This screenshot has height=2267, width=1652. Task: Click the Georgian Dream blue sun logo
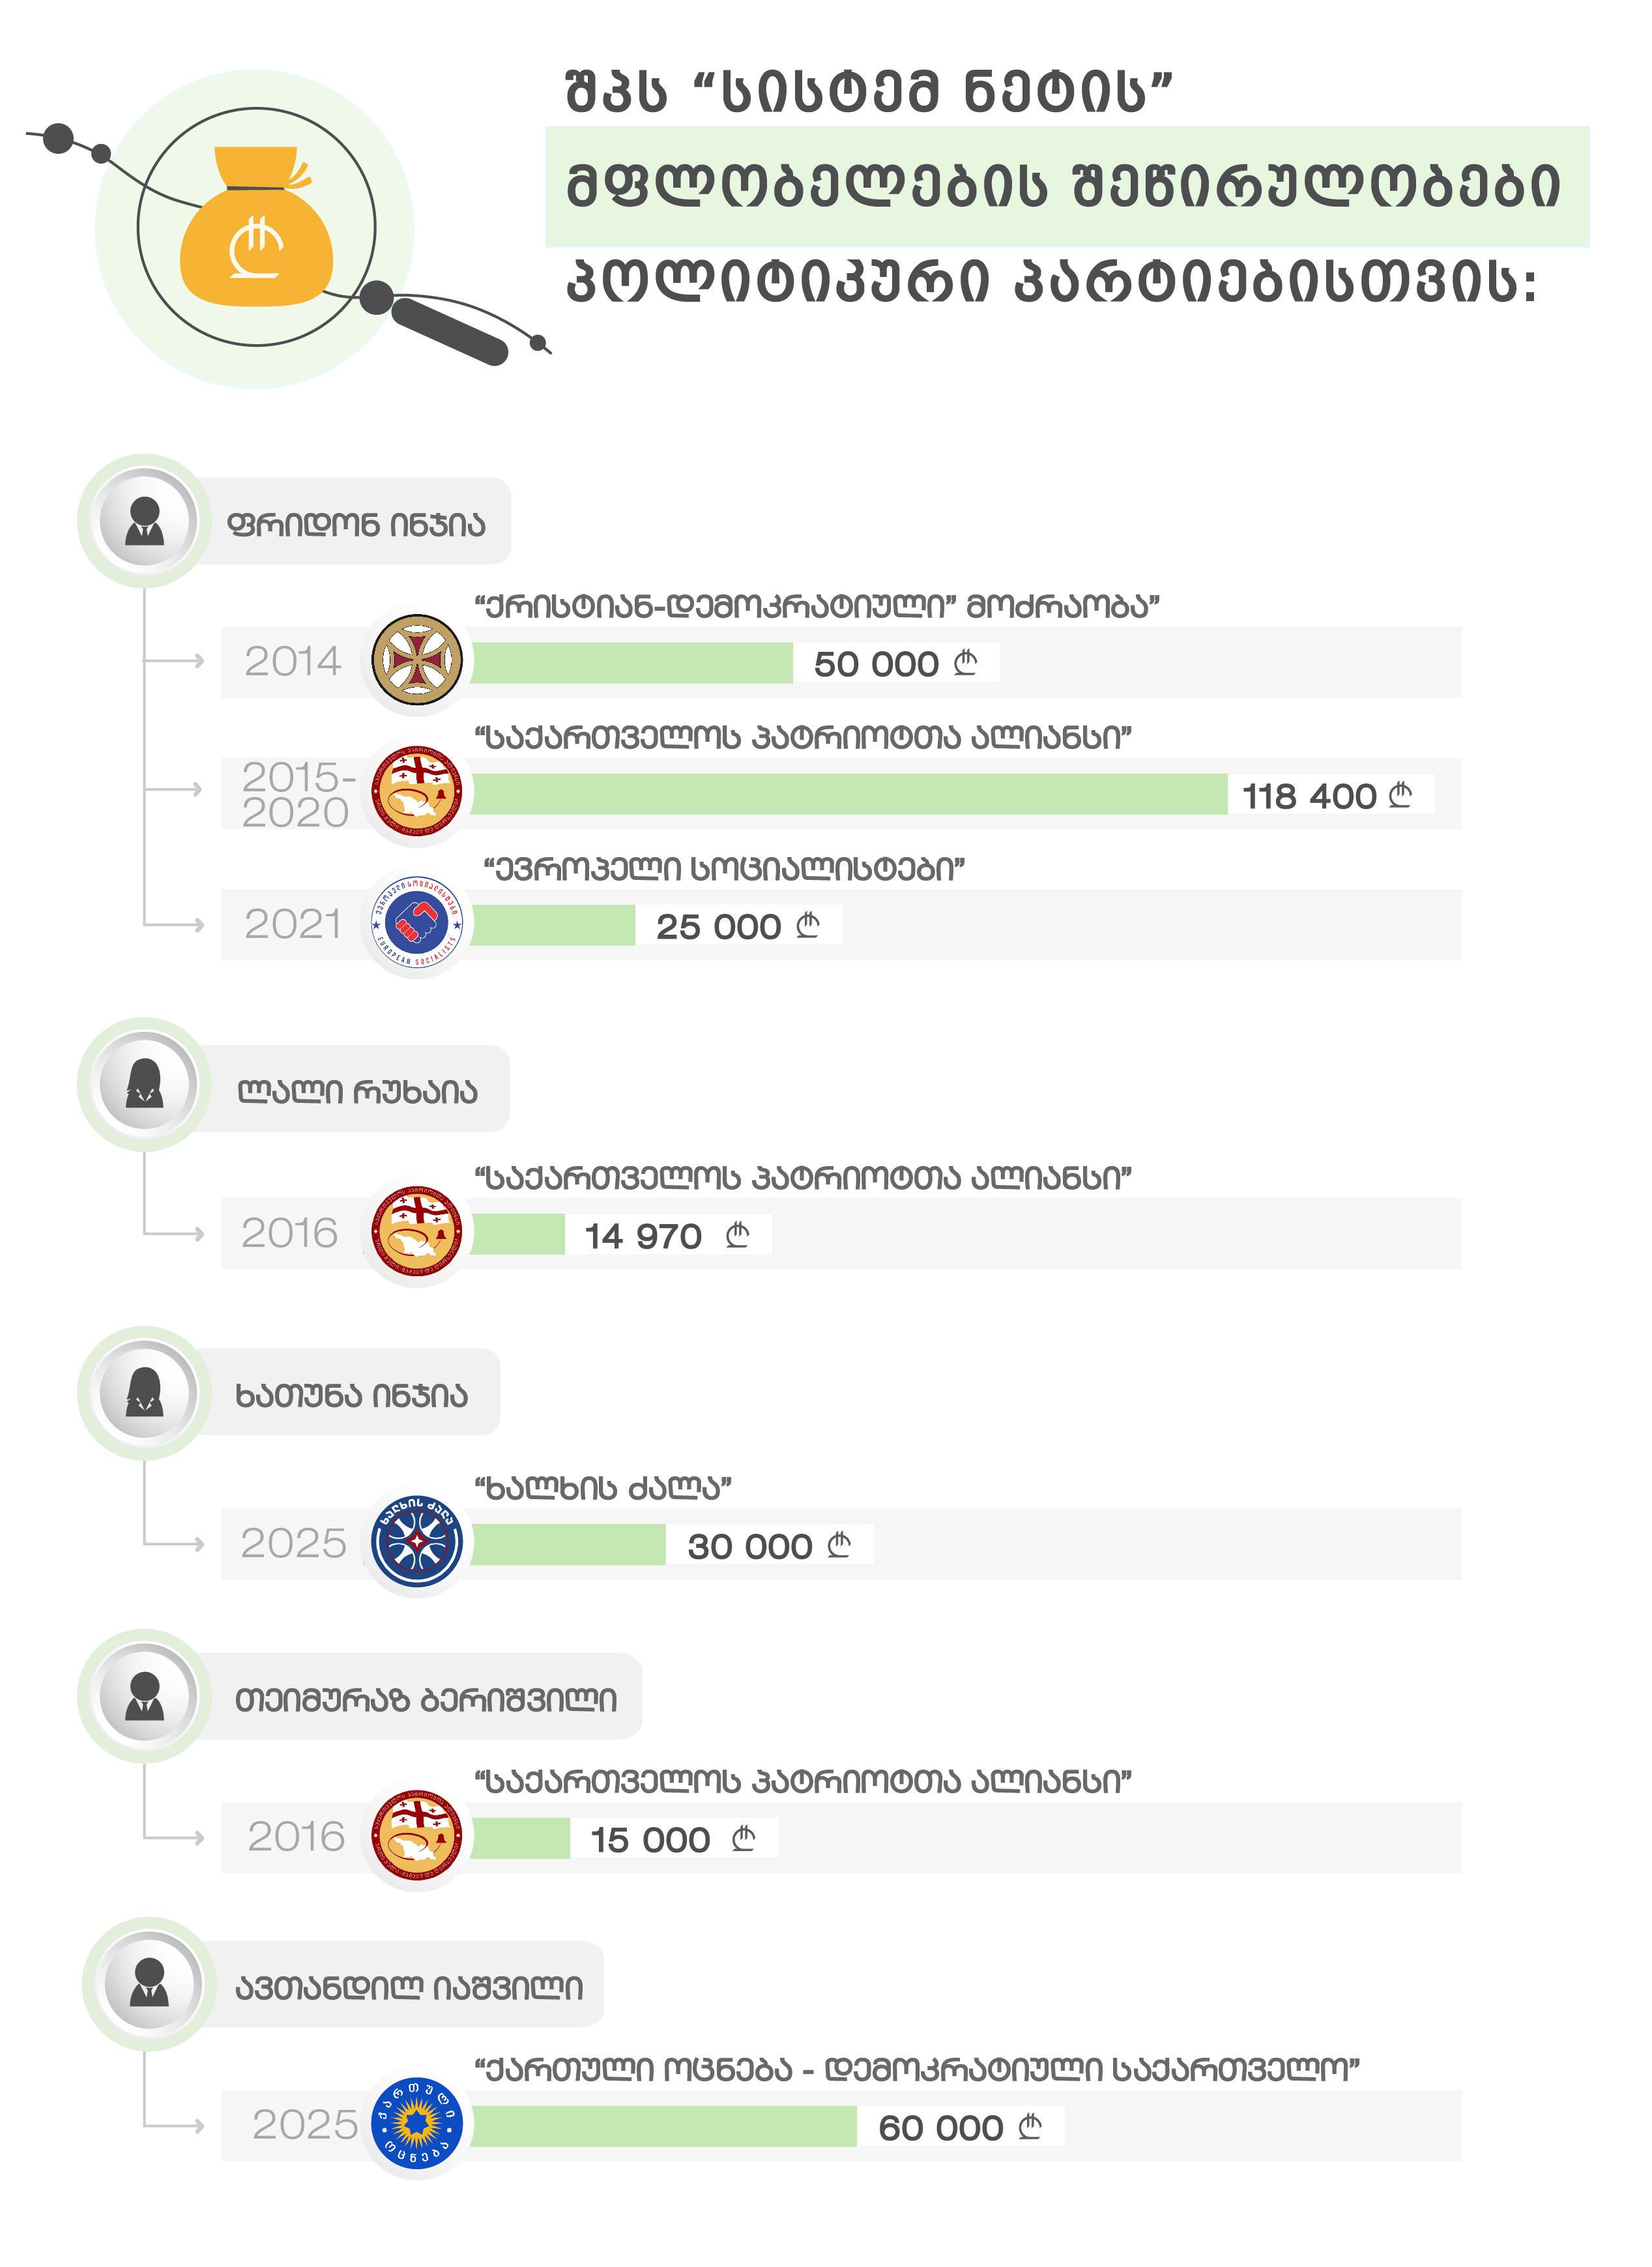(417, 2125)
